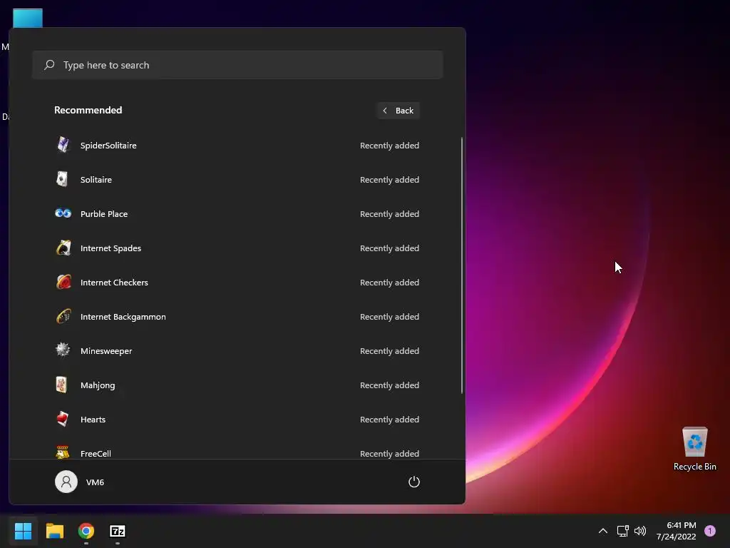Click the Hearts text label

pyautogui.click(x=93, y=420)
